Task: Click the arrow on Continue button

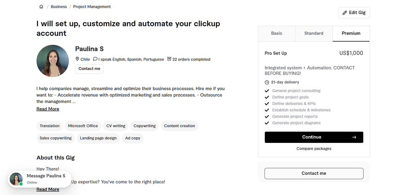Action: click(x=354, y=137)
